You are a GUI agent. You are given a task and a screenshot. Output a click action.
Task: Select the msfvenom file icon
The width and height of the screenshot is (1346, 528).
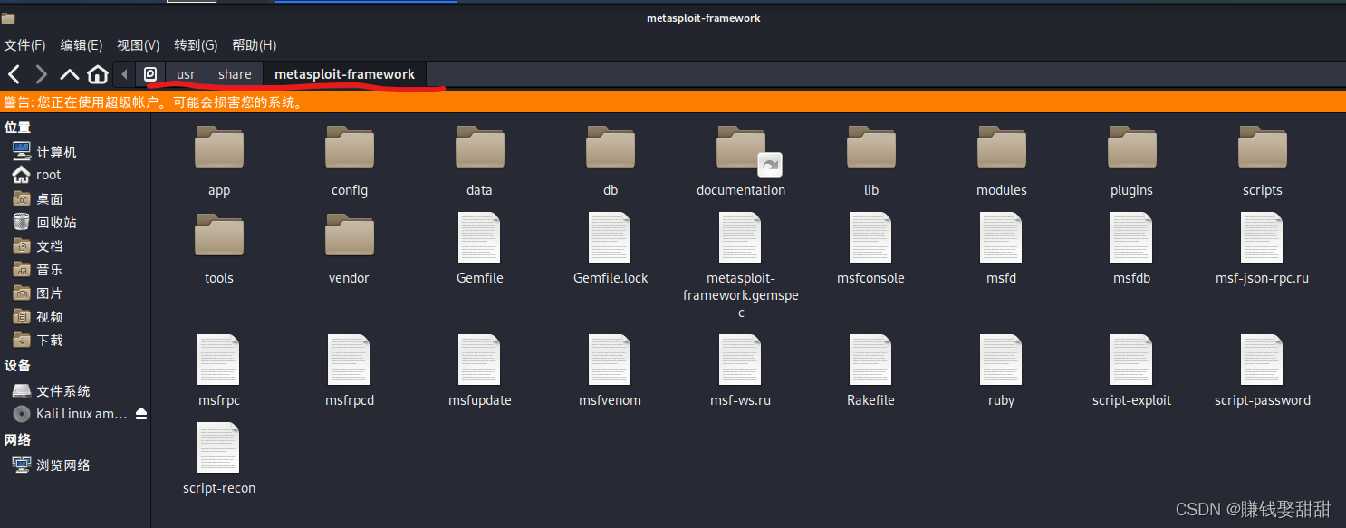tap(610, 360)
